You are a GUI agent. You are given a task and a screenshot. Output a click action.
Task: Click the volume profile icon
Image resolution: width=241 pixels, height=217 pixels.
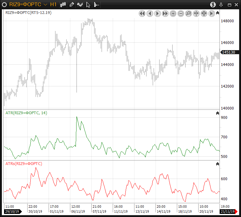(96, 5)
